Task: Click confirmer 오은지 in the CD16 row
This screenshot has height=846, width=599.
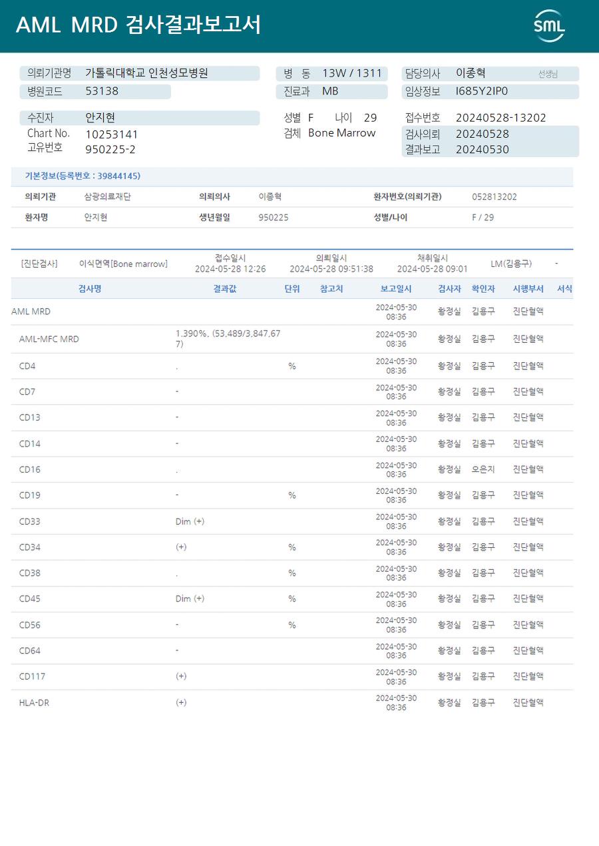Action: point(483,469)
